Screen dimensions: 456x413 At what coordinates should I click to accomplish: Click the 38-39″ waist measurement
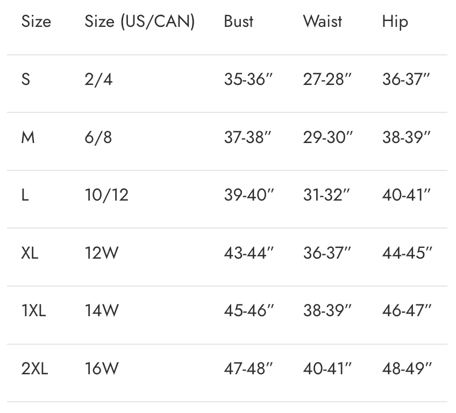[327, 311]
